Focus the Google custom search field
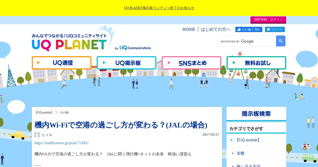Screen dimensions: 318x167 click(x=247, y=41)
